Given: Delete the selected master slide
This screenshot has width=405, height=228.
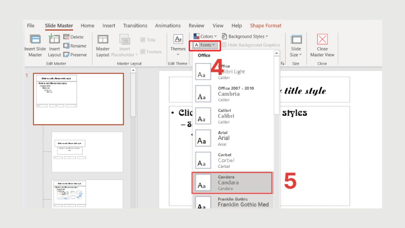Looking at the screenshot, I should pyautogui.click(x=74, y=37).
